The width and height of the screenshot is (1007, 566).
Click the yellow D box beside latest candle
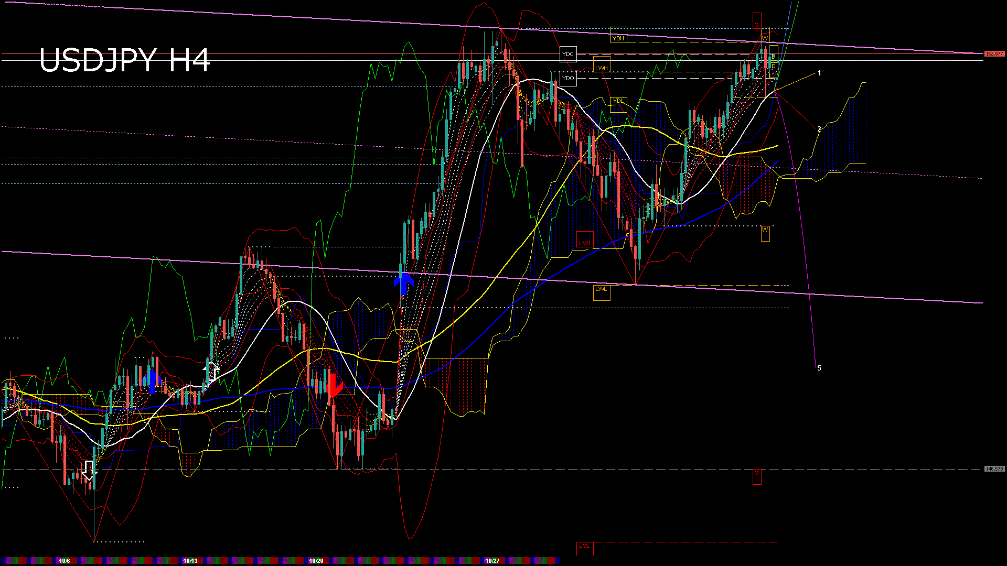774,67
